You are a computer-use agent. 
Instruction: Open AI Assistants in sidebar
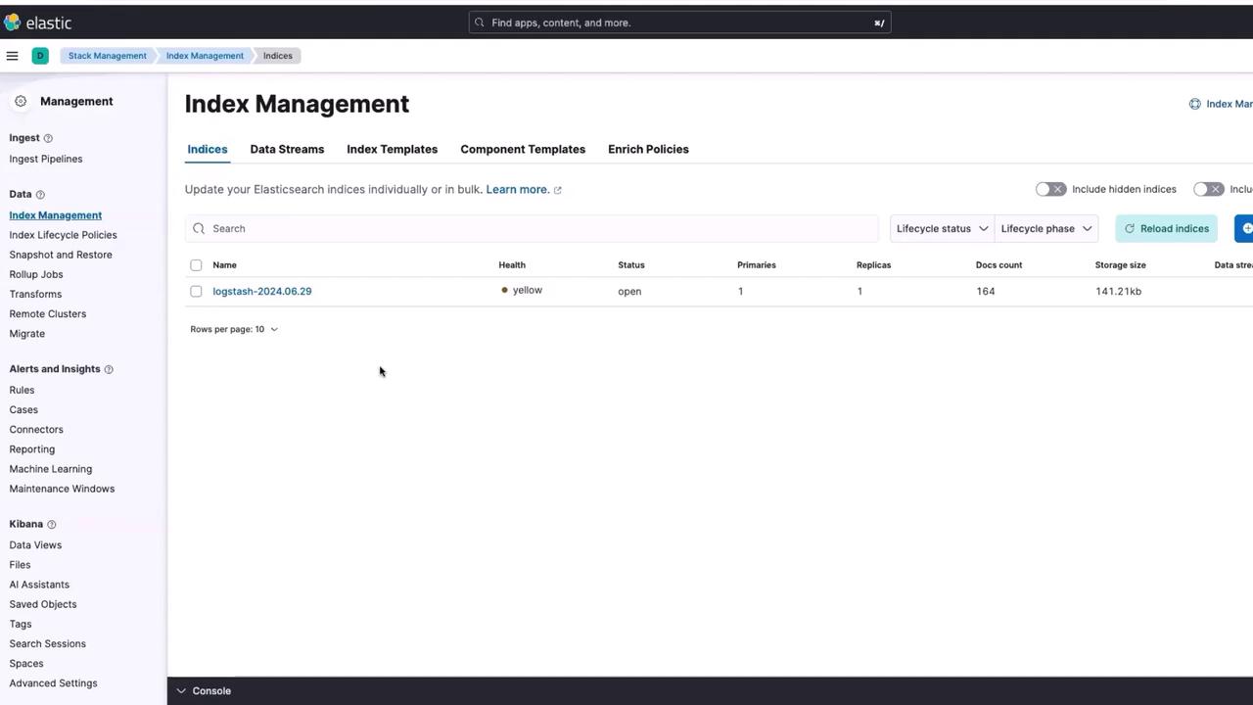click(39, 585)
